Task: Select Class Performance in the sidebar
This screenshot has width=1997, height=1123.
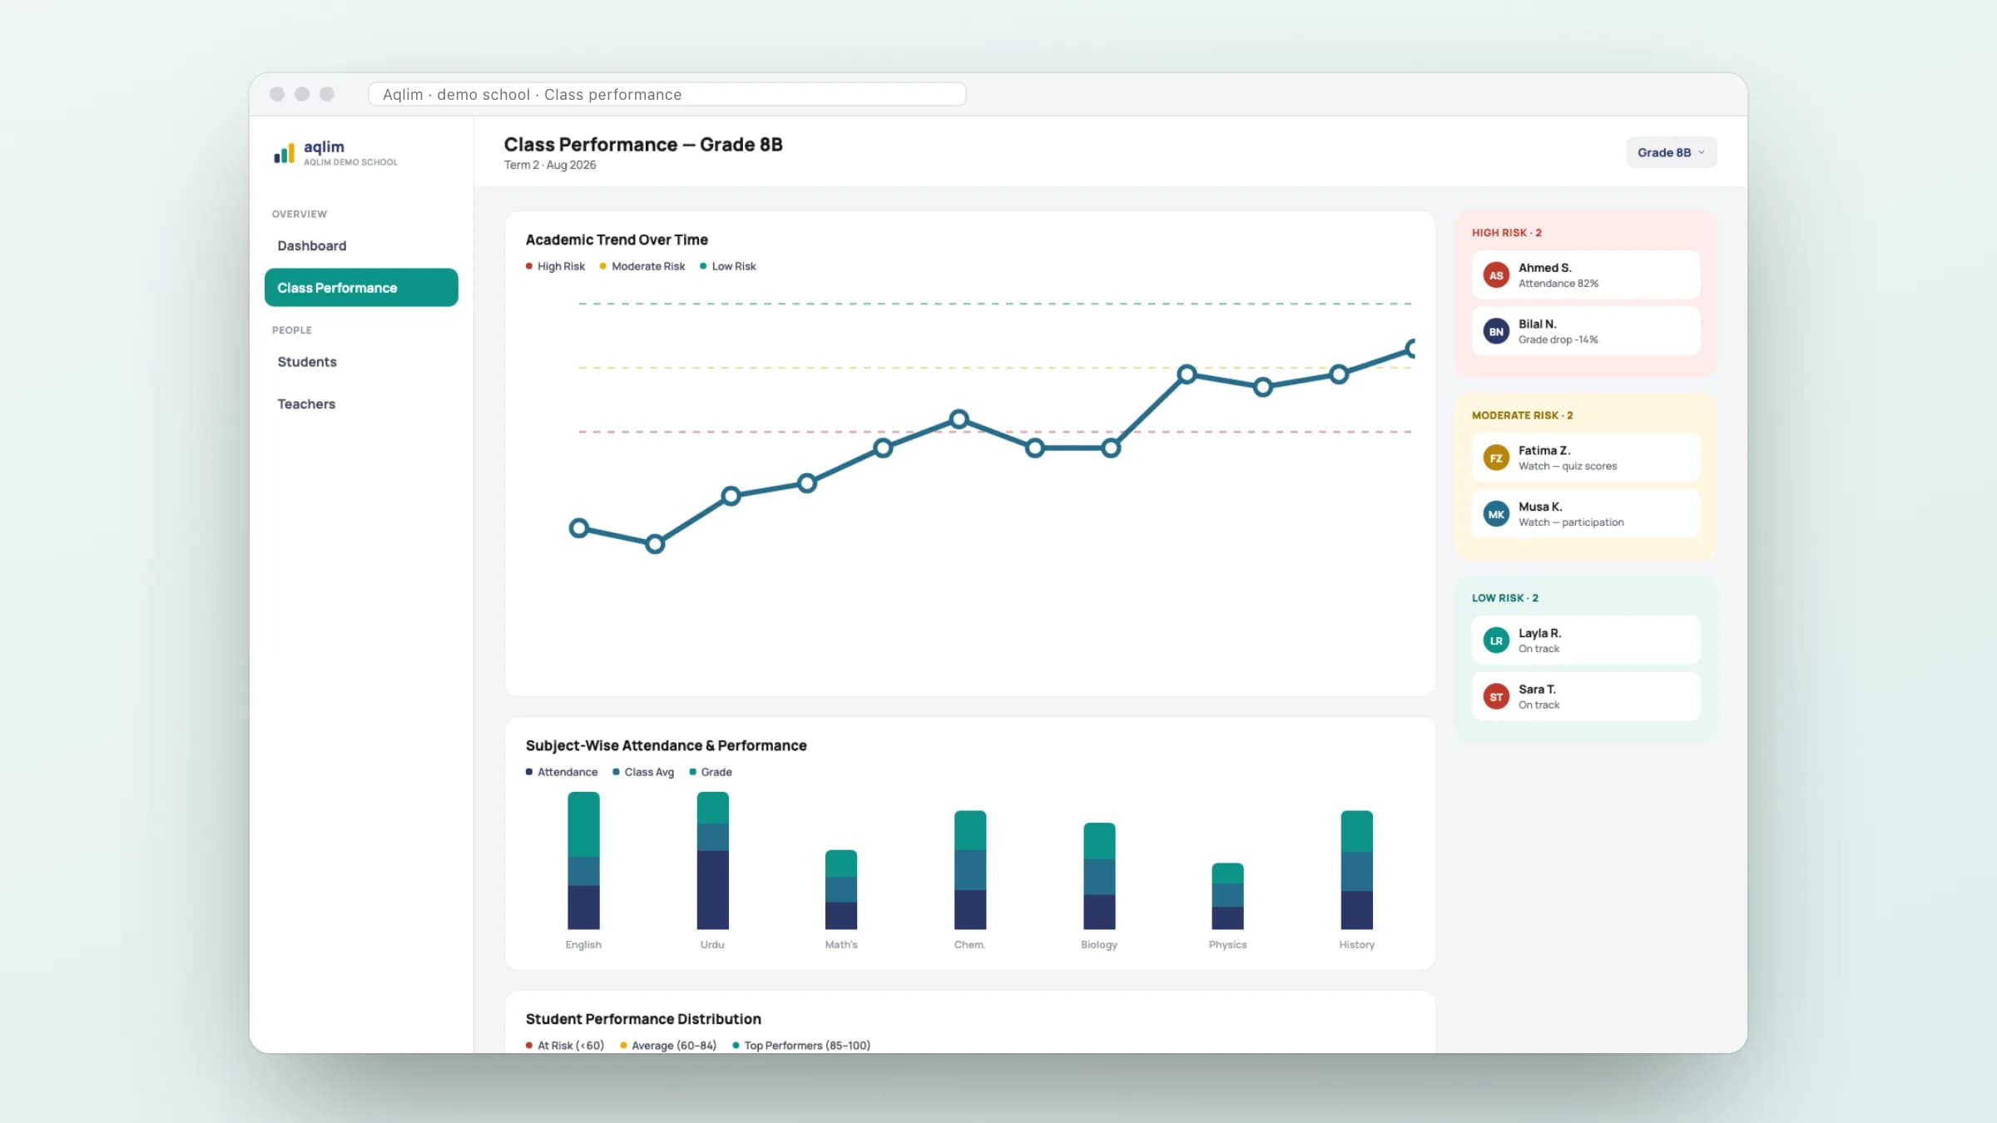Action: click(361, 288)
